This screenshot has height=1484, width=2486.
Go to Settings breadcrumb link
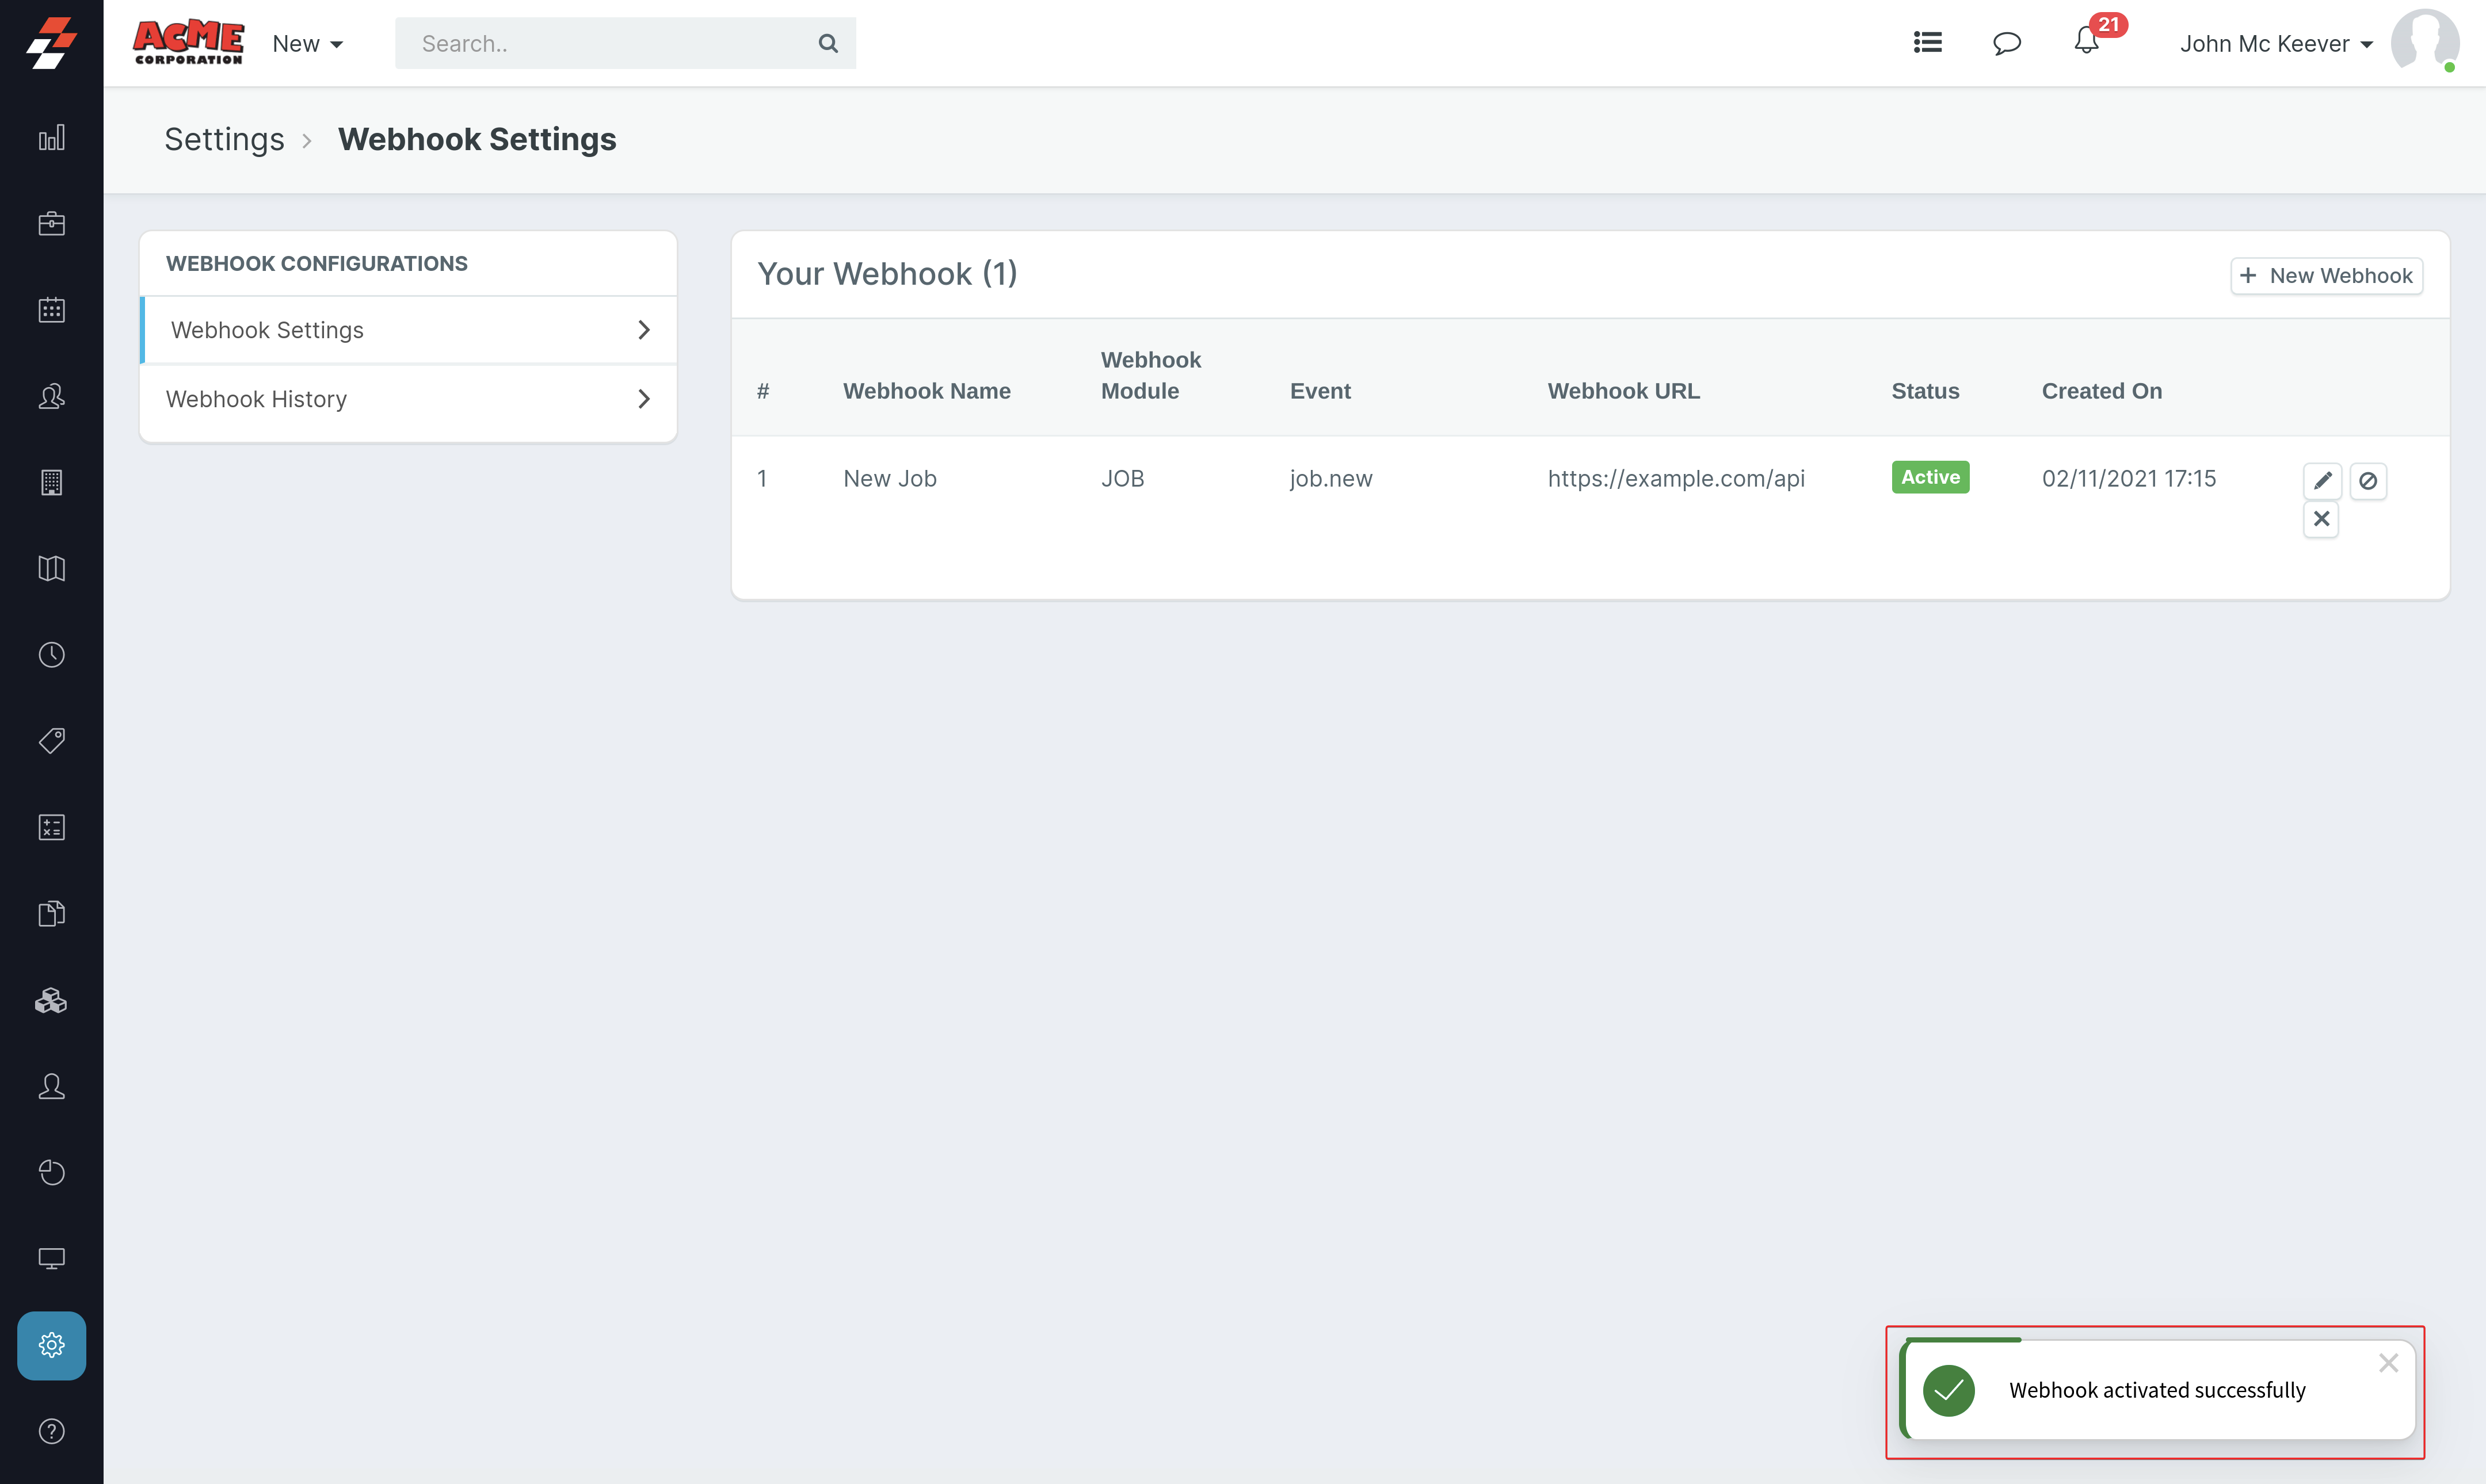pyautogui.click(x=224, y=139)
